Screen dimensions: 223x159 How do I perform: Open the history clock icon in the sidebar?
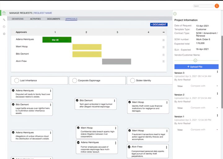(4, 27)
